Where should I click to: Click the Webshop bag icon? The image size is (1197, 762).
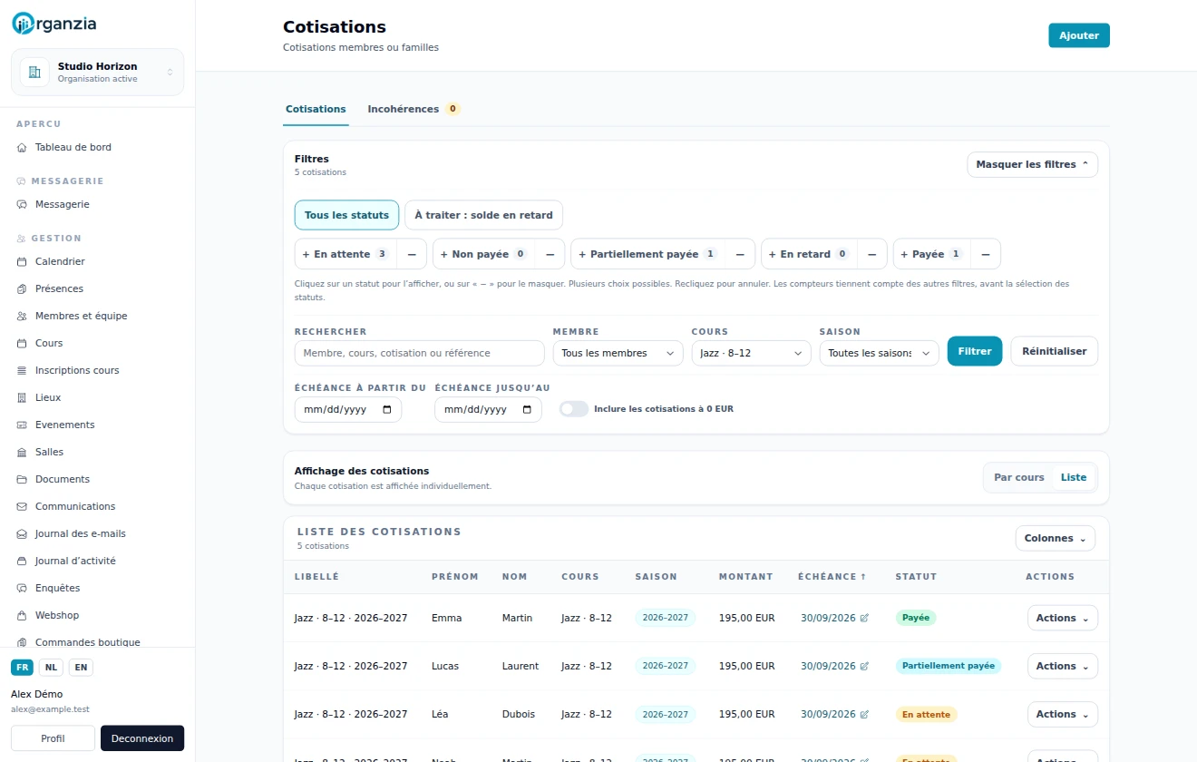coord(22,615)
